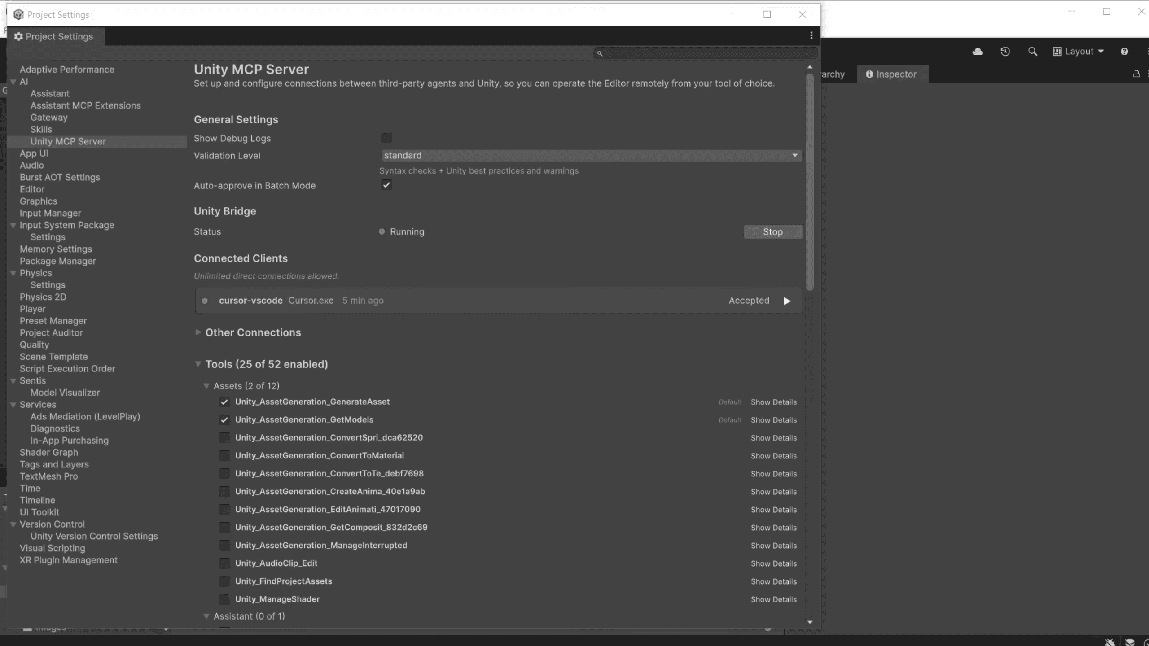1149x646 pixels.
Task: Select Burst AOT Settings
Action: click(60, 177)
